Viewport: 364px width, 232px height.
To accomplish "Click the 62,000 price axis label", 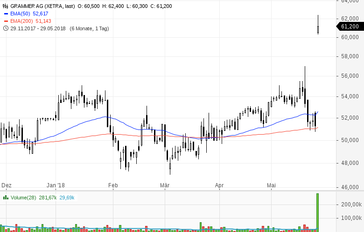I will point(350,18).
